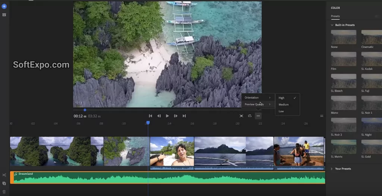The height and width of the screenshot is (196, 382).
Task: Select the selfie man video clip
Action: point(172,152)
